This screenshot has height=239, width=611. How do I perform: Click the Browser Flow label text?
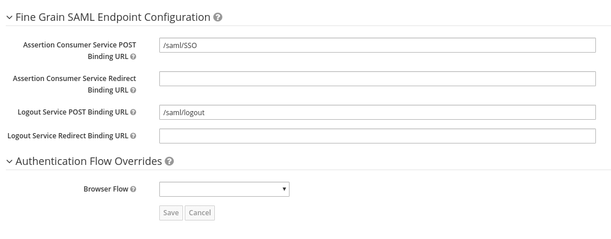[105, 189]
